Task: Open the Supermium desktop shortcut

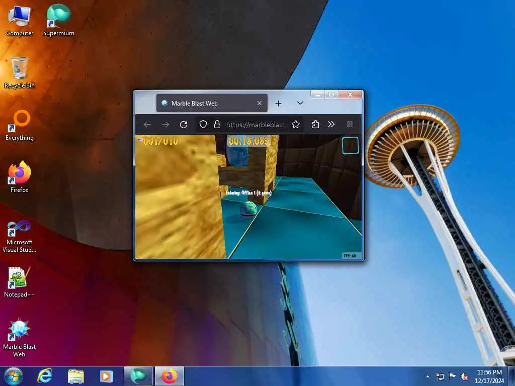Action: pyautogui.click(x=58, y=21)
